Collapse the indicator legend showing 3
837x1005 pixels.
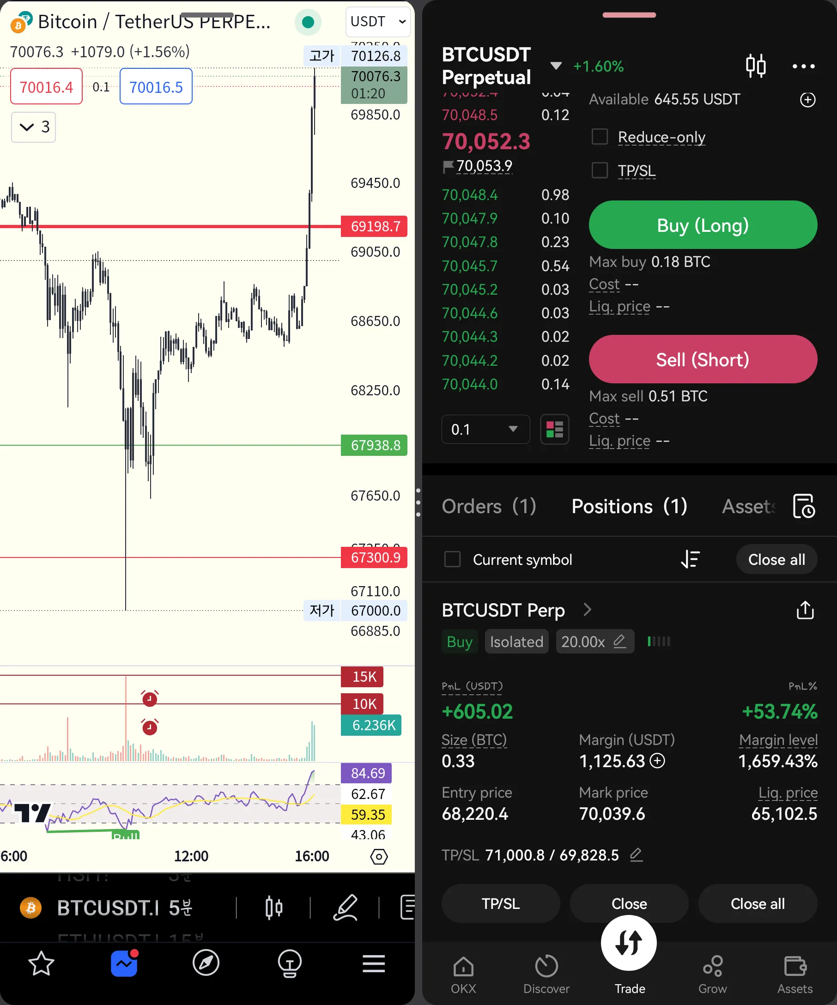(x=34, y=127)
